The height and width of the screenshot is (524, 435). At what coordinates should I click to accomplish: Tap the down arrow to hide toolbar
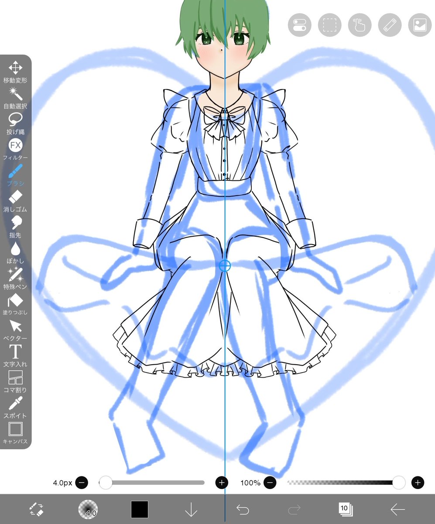(191, 509)
